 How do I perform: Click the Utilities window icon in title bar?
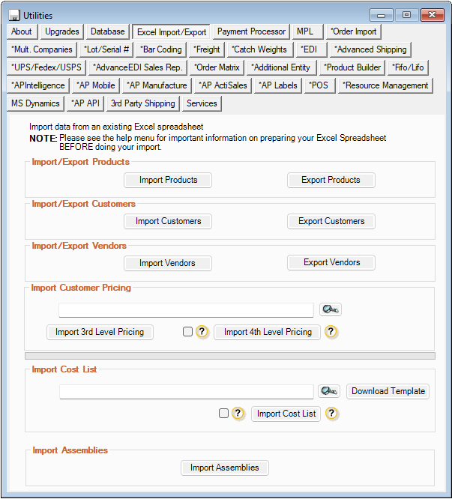(13, 16)
